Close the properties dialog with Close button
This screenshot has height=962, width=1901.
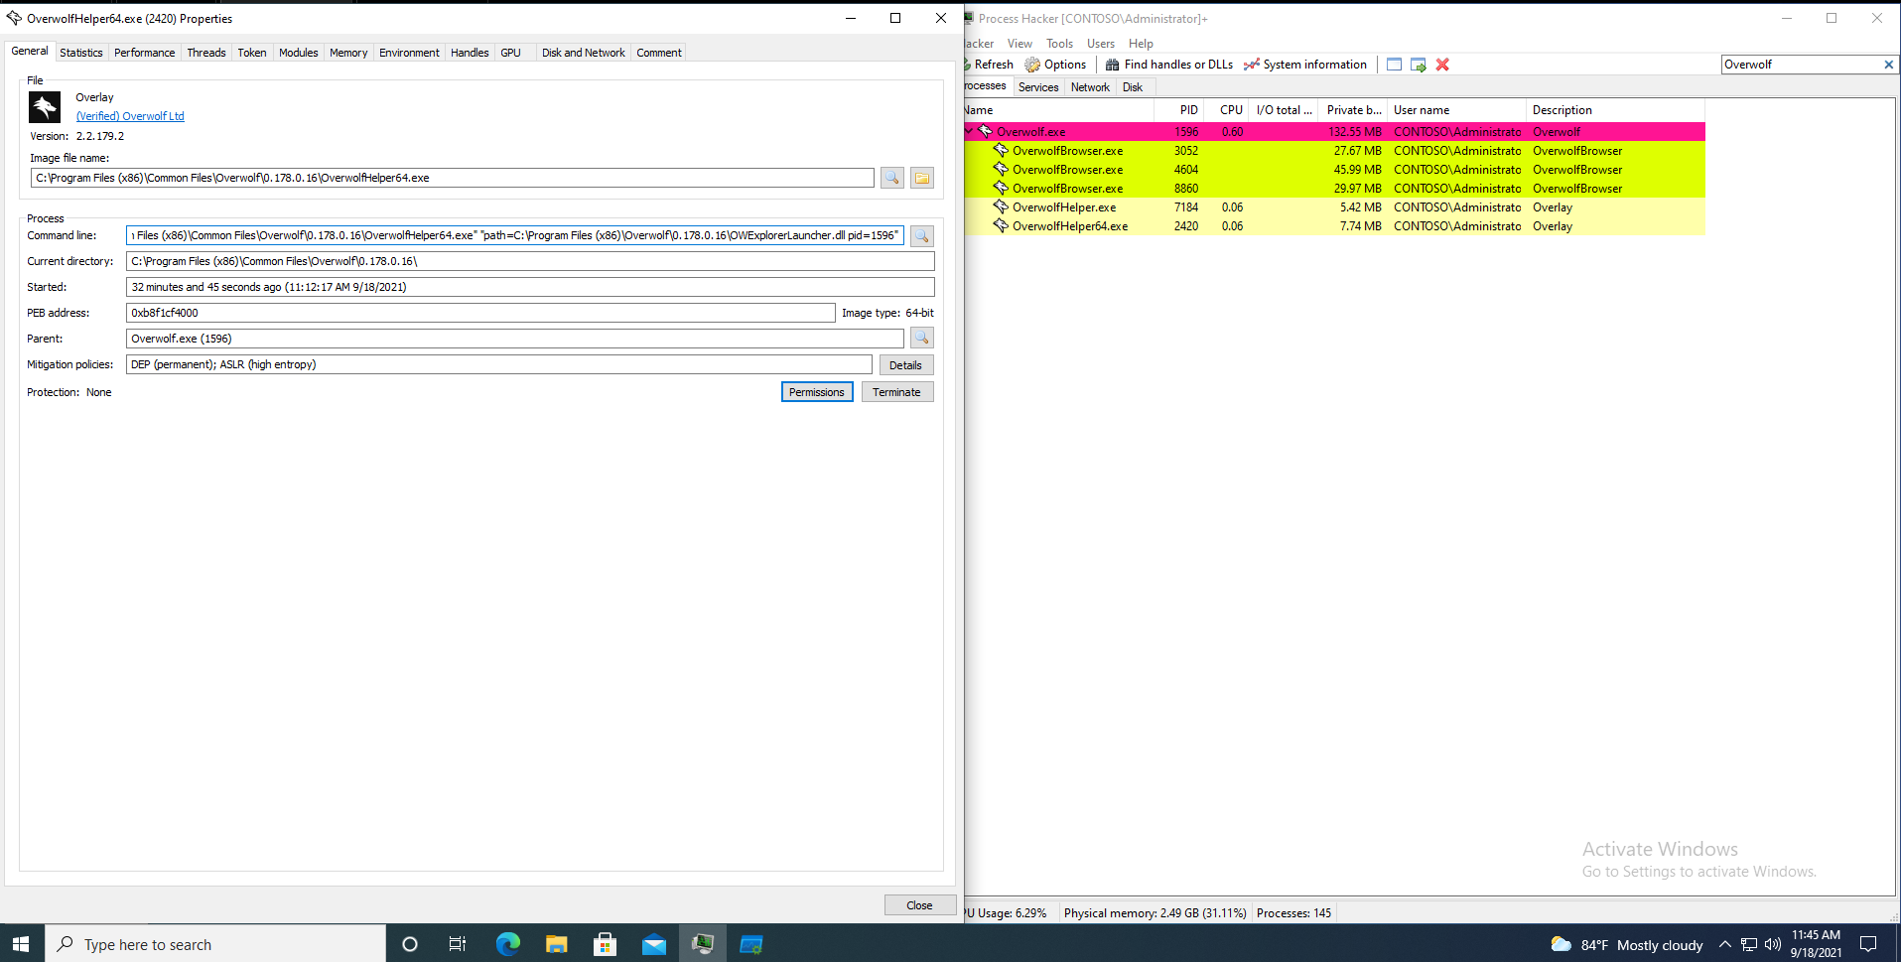point(919,905)
